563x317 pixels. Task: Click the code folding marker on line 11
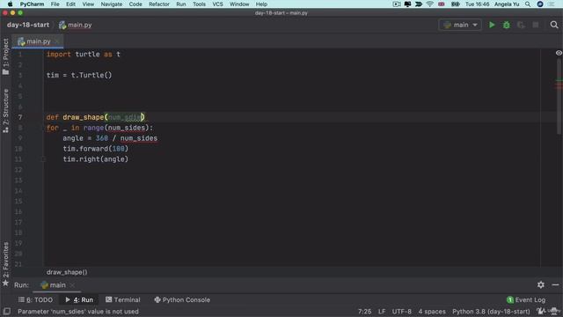43,159
